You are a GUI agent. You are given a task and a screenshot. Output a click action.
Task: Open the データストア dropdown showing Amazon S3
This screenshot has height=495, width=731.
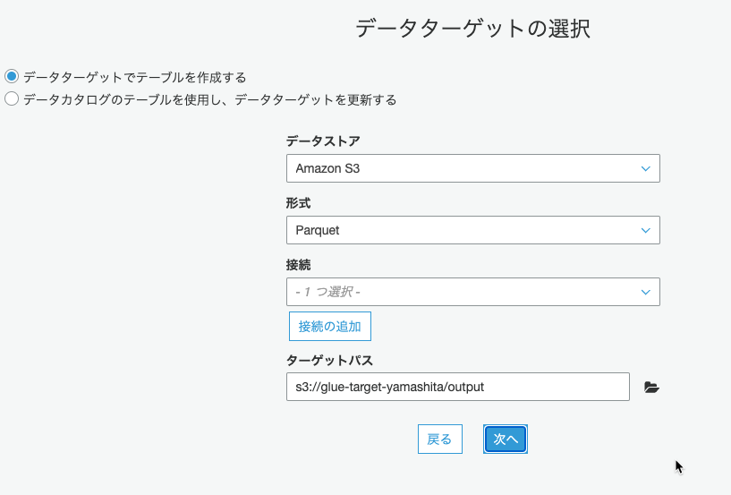pyautogui.click(x=473, y=168)
